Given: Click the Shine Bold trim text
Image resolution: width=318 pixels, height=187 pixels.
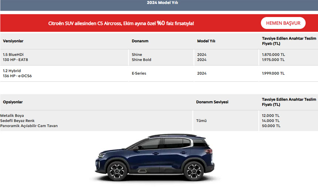Looking at the screenshot, I should [x=141, y=60].
